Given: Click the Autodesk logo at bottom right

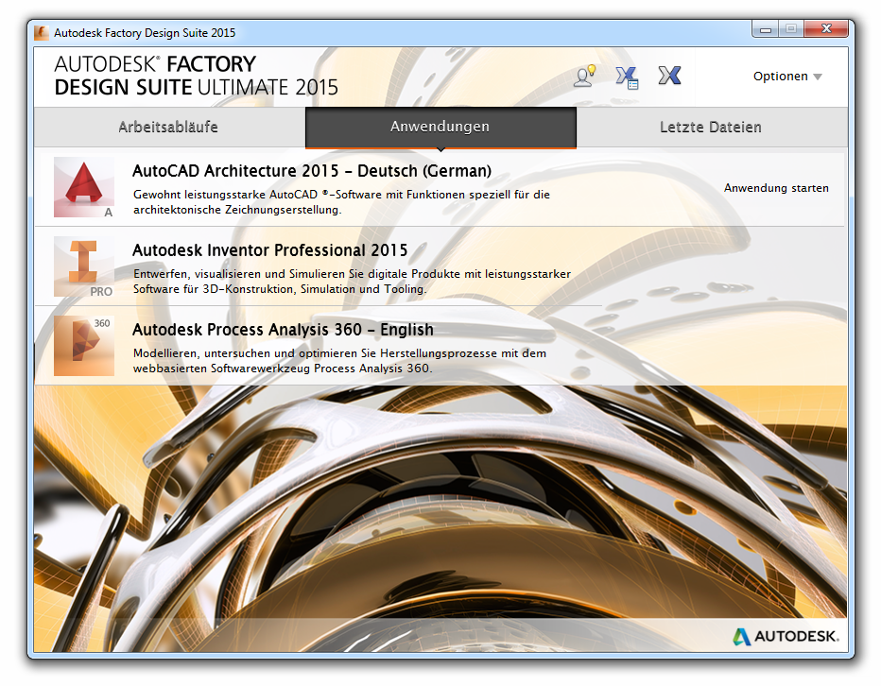Looking at the screenshot, I should click(786, 636).
